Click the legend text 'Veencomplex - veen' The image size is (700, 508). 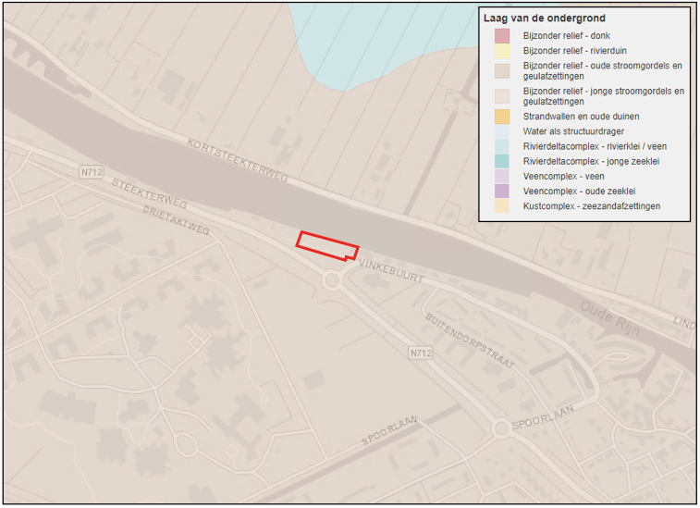563,177
